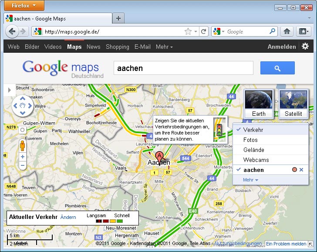Open Bilder in the Google bar
Image resolution: width=317 pixels, height=252 pixels.
click(32, 47)
